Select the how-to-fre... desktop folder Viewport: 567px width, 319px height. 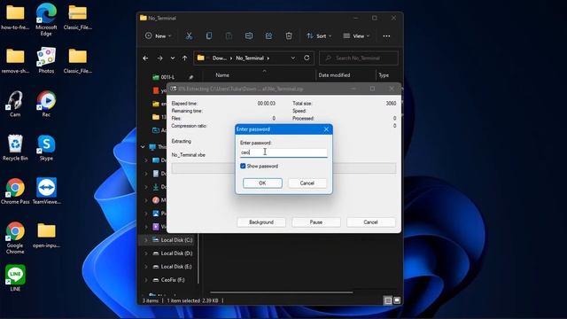(x=15, y=17)
